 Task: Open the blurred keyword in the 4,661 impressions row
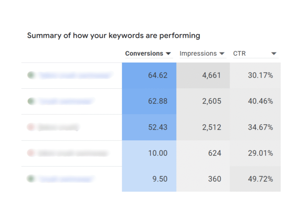(75, 76)
